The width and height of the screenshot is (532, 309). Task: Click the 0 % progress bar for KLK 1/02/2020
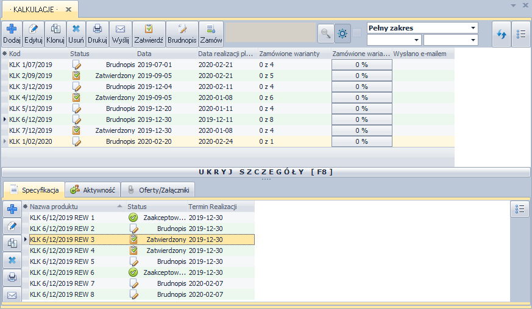click(362, 141)
